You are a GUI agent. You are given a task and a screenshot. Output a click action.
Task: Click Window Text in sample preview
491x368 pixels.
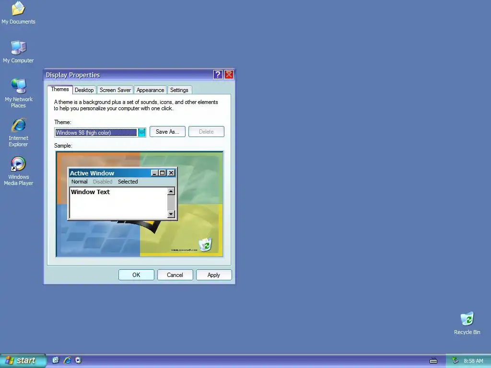[90, 192]
